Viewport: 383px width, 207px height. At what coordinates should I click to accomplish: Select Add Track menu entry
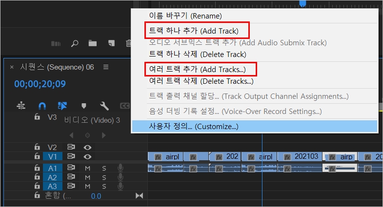255,31
